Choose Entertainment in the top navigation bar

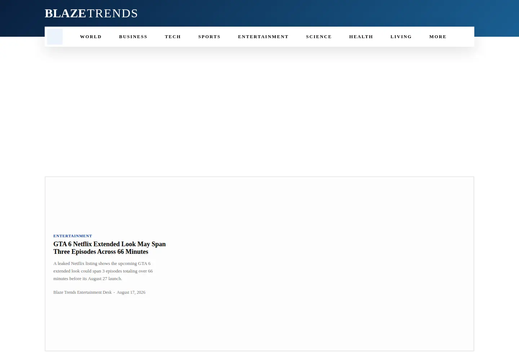[263, 37]
